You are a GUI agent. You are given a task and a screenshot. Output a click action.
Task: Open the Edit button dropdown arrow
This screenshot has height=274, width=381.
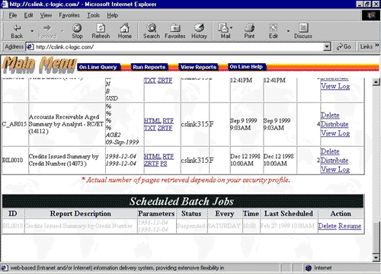click(x=288, y=31)
